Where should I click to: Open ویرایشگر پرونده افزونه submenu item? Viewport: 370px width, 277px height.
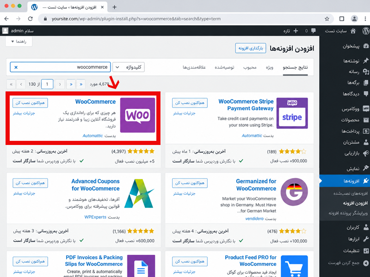(348, 213)
